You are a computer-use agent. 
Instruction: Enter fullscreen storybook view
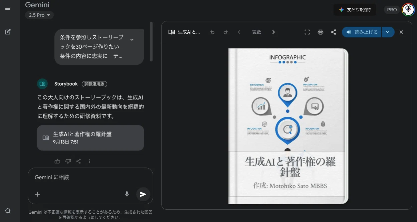pyautogui.click(x=307, y=32)
